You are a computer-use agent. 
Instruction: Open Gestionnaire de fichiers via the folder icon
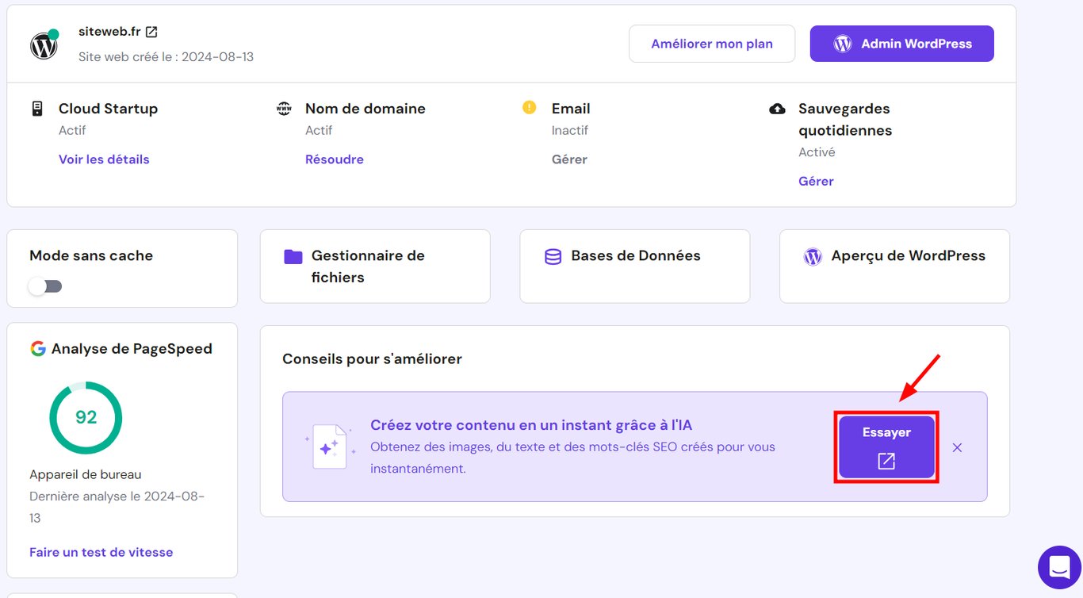[x=293, y=257]
